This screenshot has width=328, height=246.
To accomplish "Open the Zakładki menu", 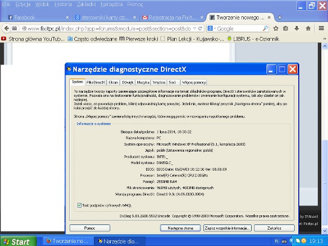I will point(86,4).
